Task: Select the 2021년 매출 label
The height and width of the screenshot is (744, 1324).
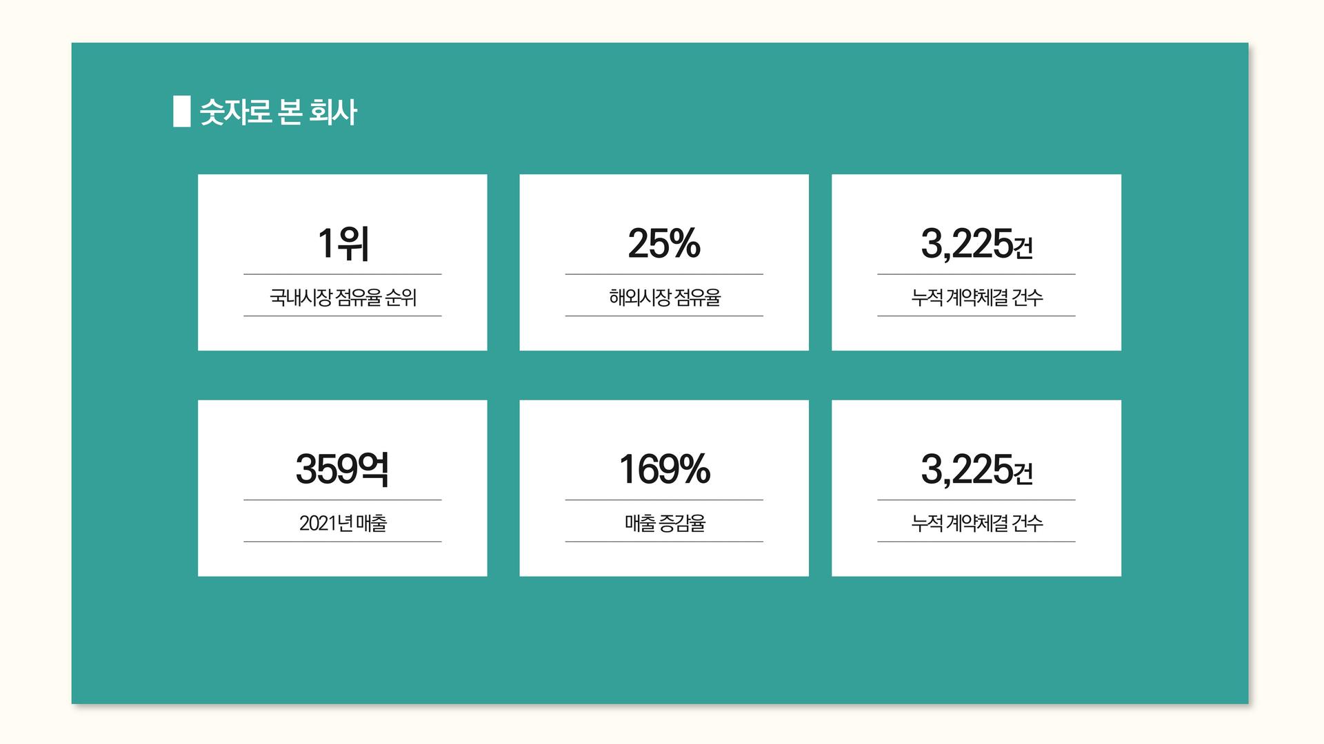Action: tap(343, 524)
